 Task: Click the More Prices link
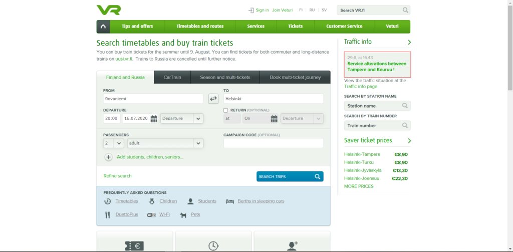[359, 186]
